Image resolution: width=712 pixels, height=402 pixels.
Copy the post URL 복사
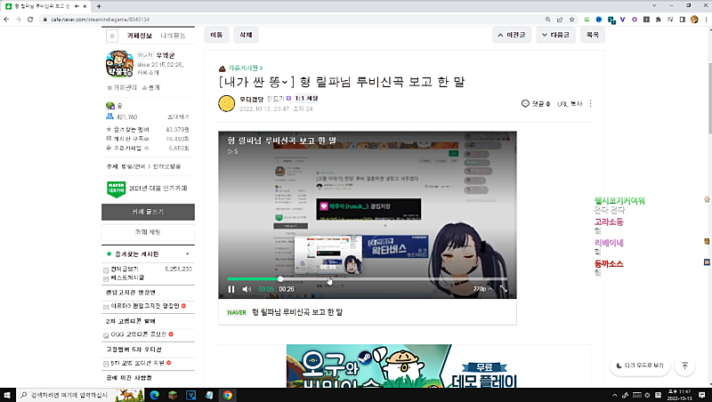click(570, 104)
